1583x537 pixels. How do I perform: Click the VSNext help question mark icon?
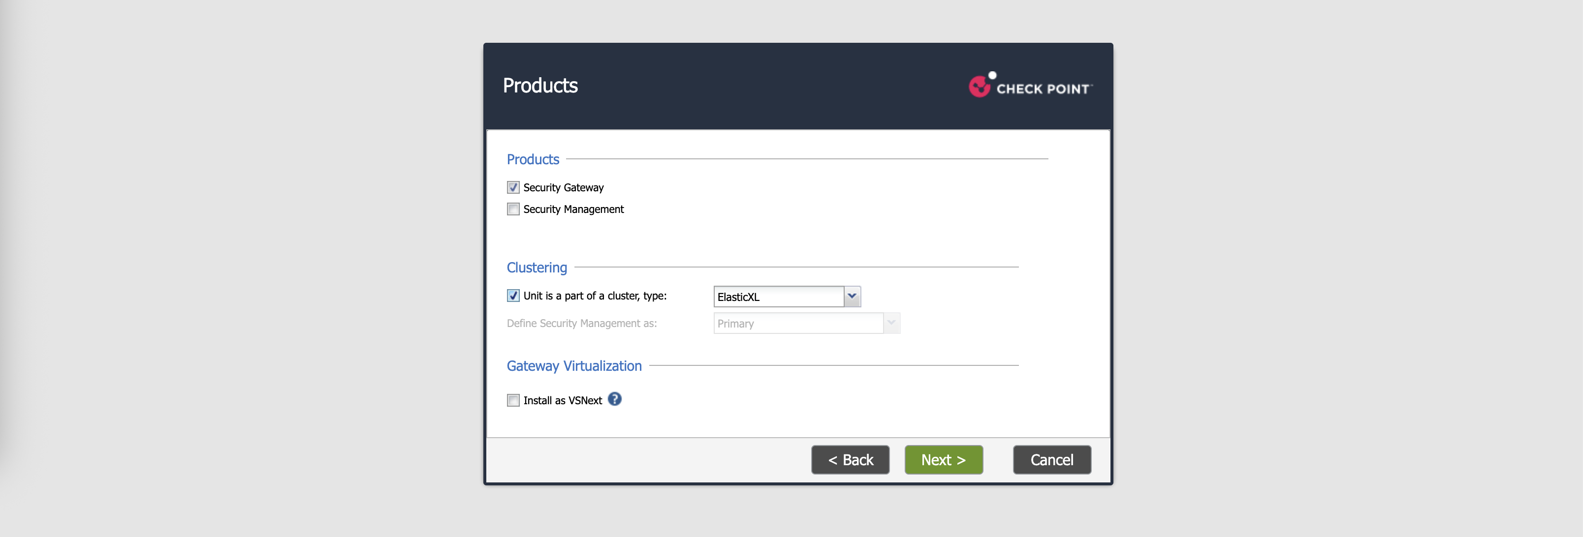pos(614,399)
